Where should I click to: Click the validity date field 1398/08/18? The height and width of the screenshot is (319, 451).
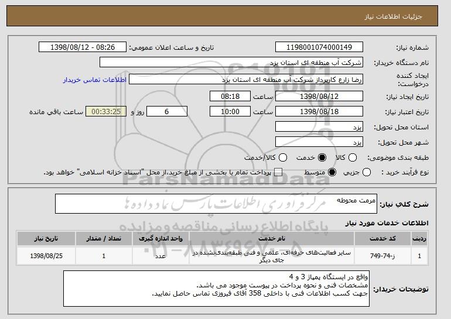319,112
